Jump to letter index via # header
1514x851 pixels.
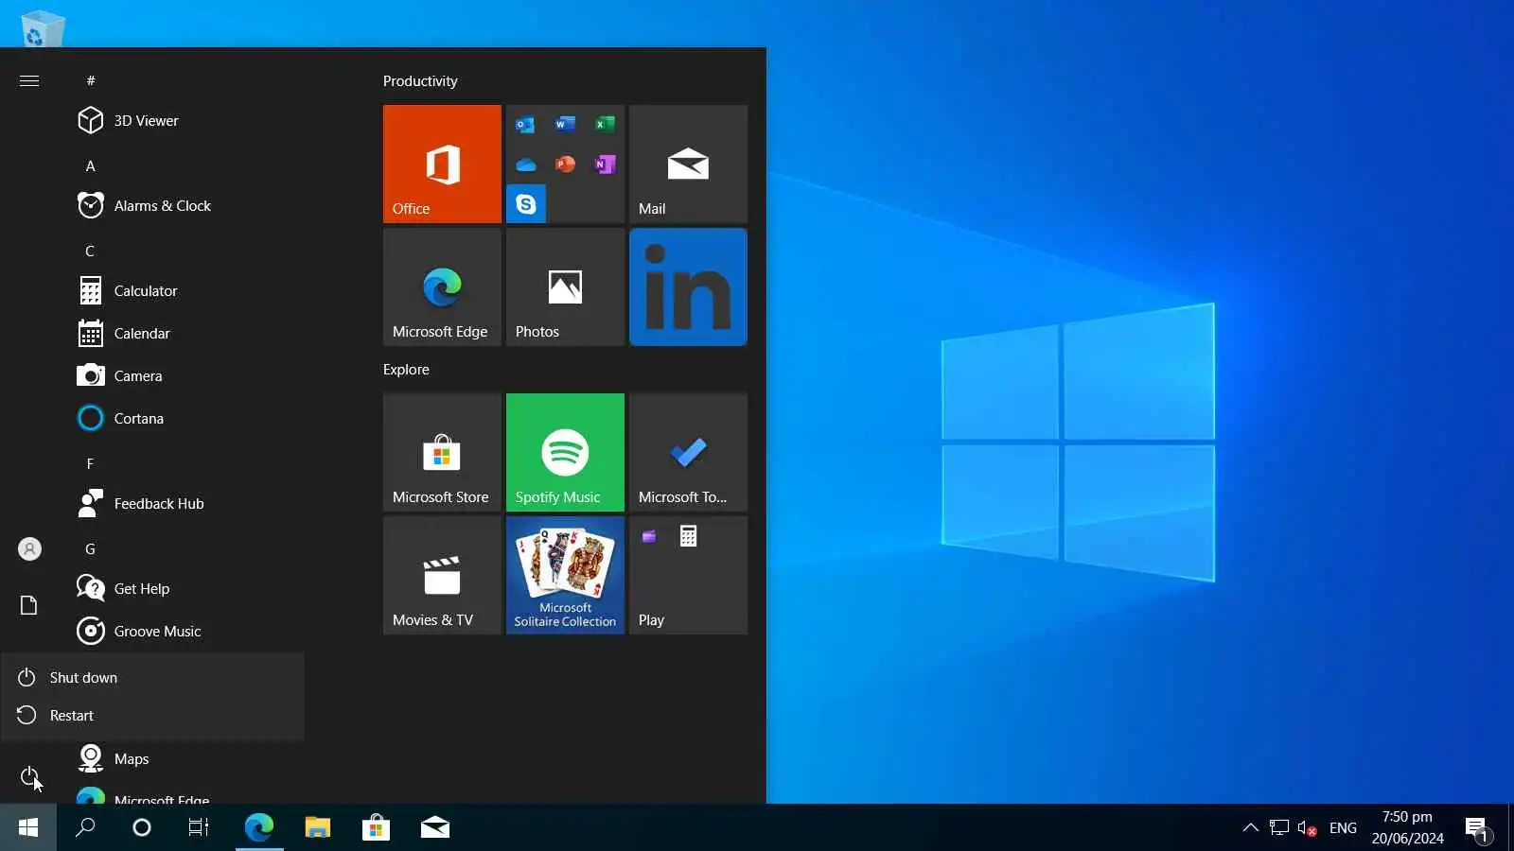pos(91,80)
